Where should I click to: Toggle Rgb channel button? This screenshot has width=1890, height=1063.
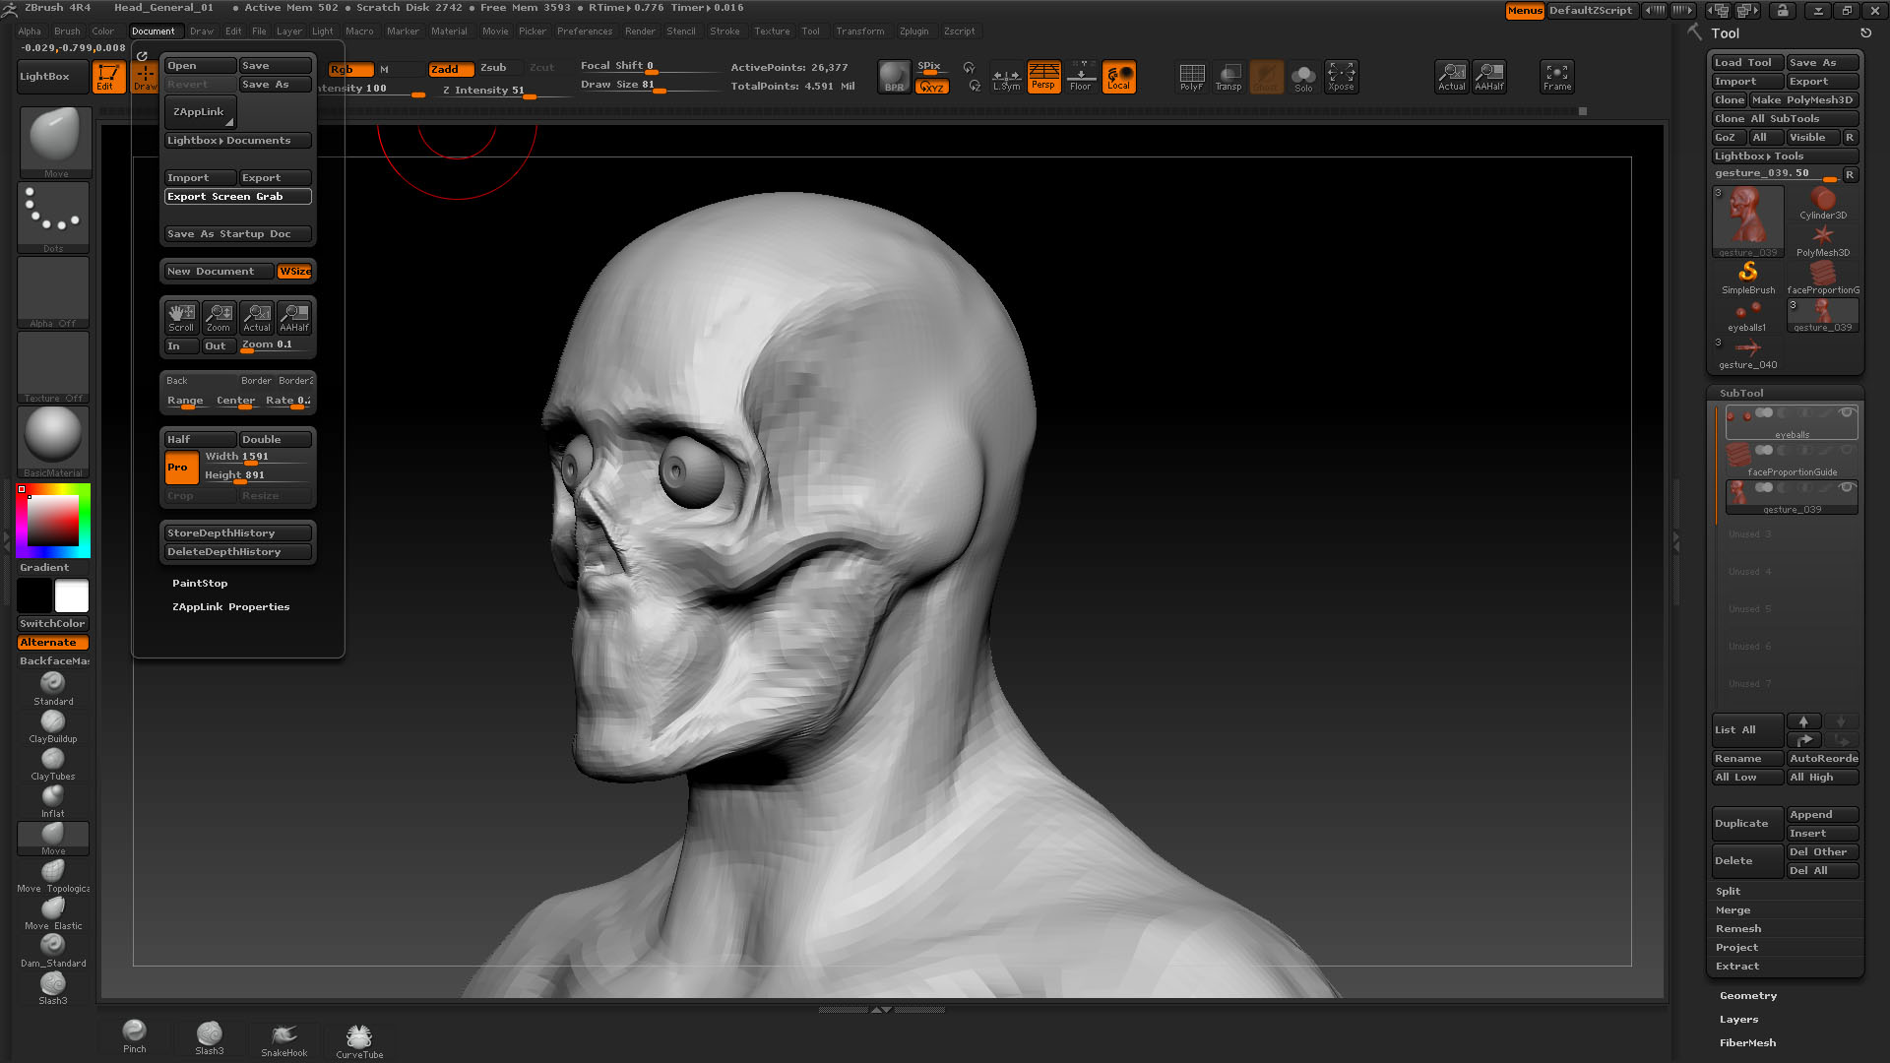pyautogui.click(x=350, y=69)
